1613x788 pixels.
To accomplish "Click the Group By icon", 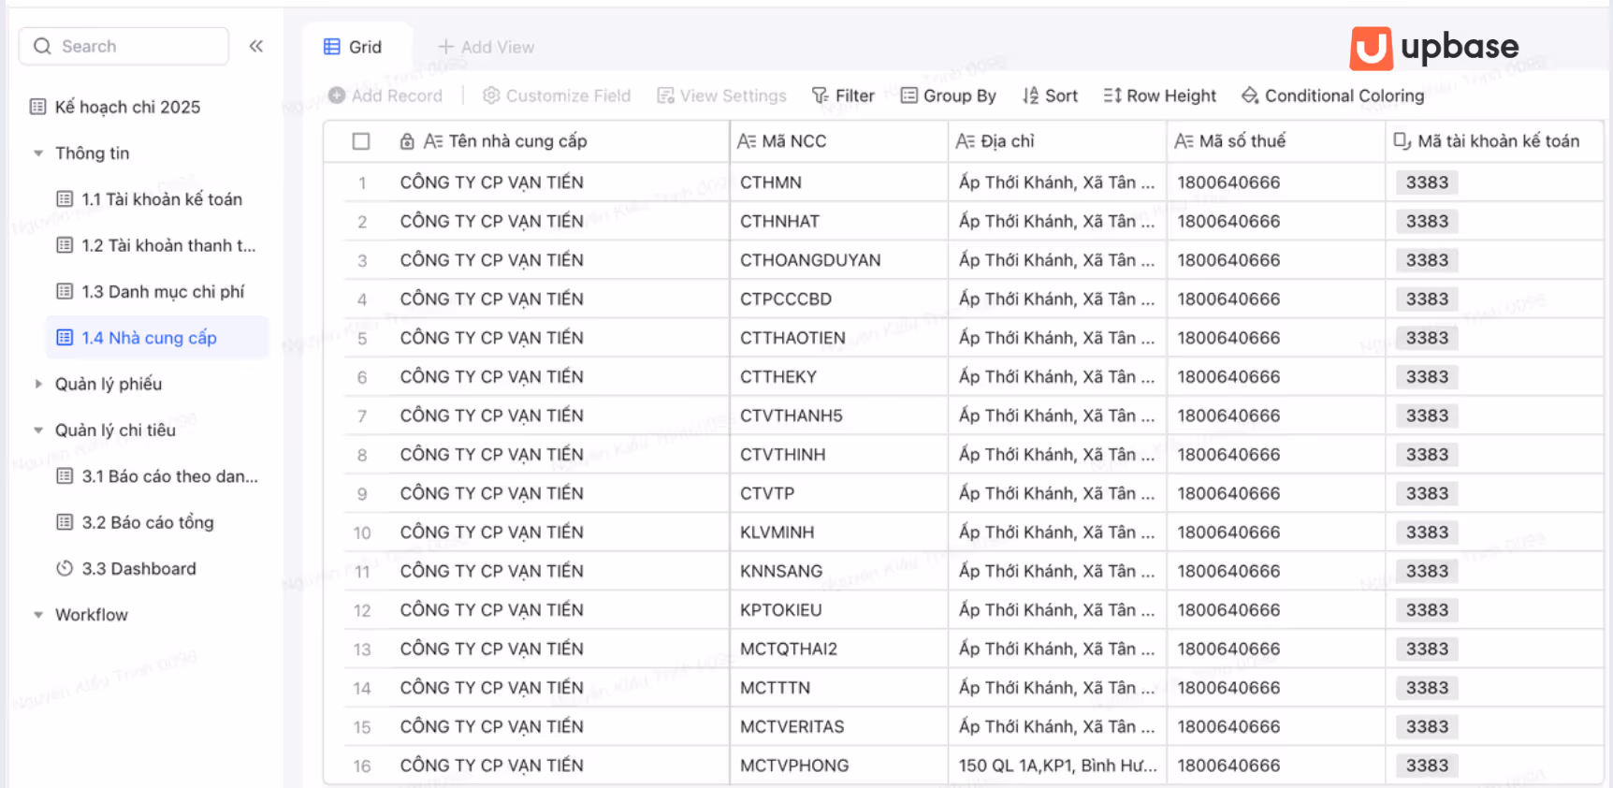I will 908,95.
